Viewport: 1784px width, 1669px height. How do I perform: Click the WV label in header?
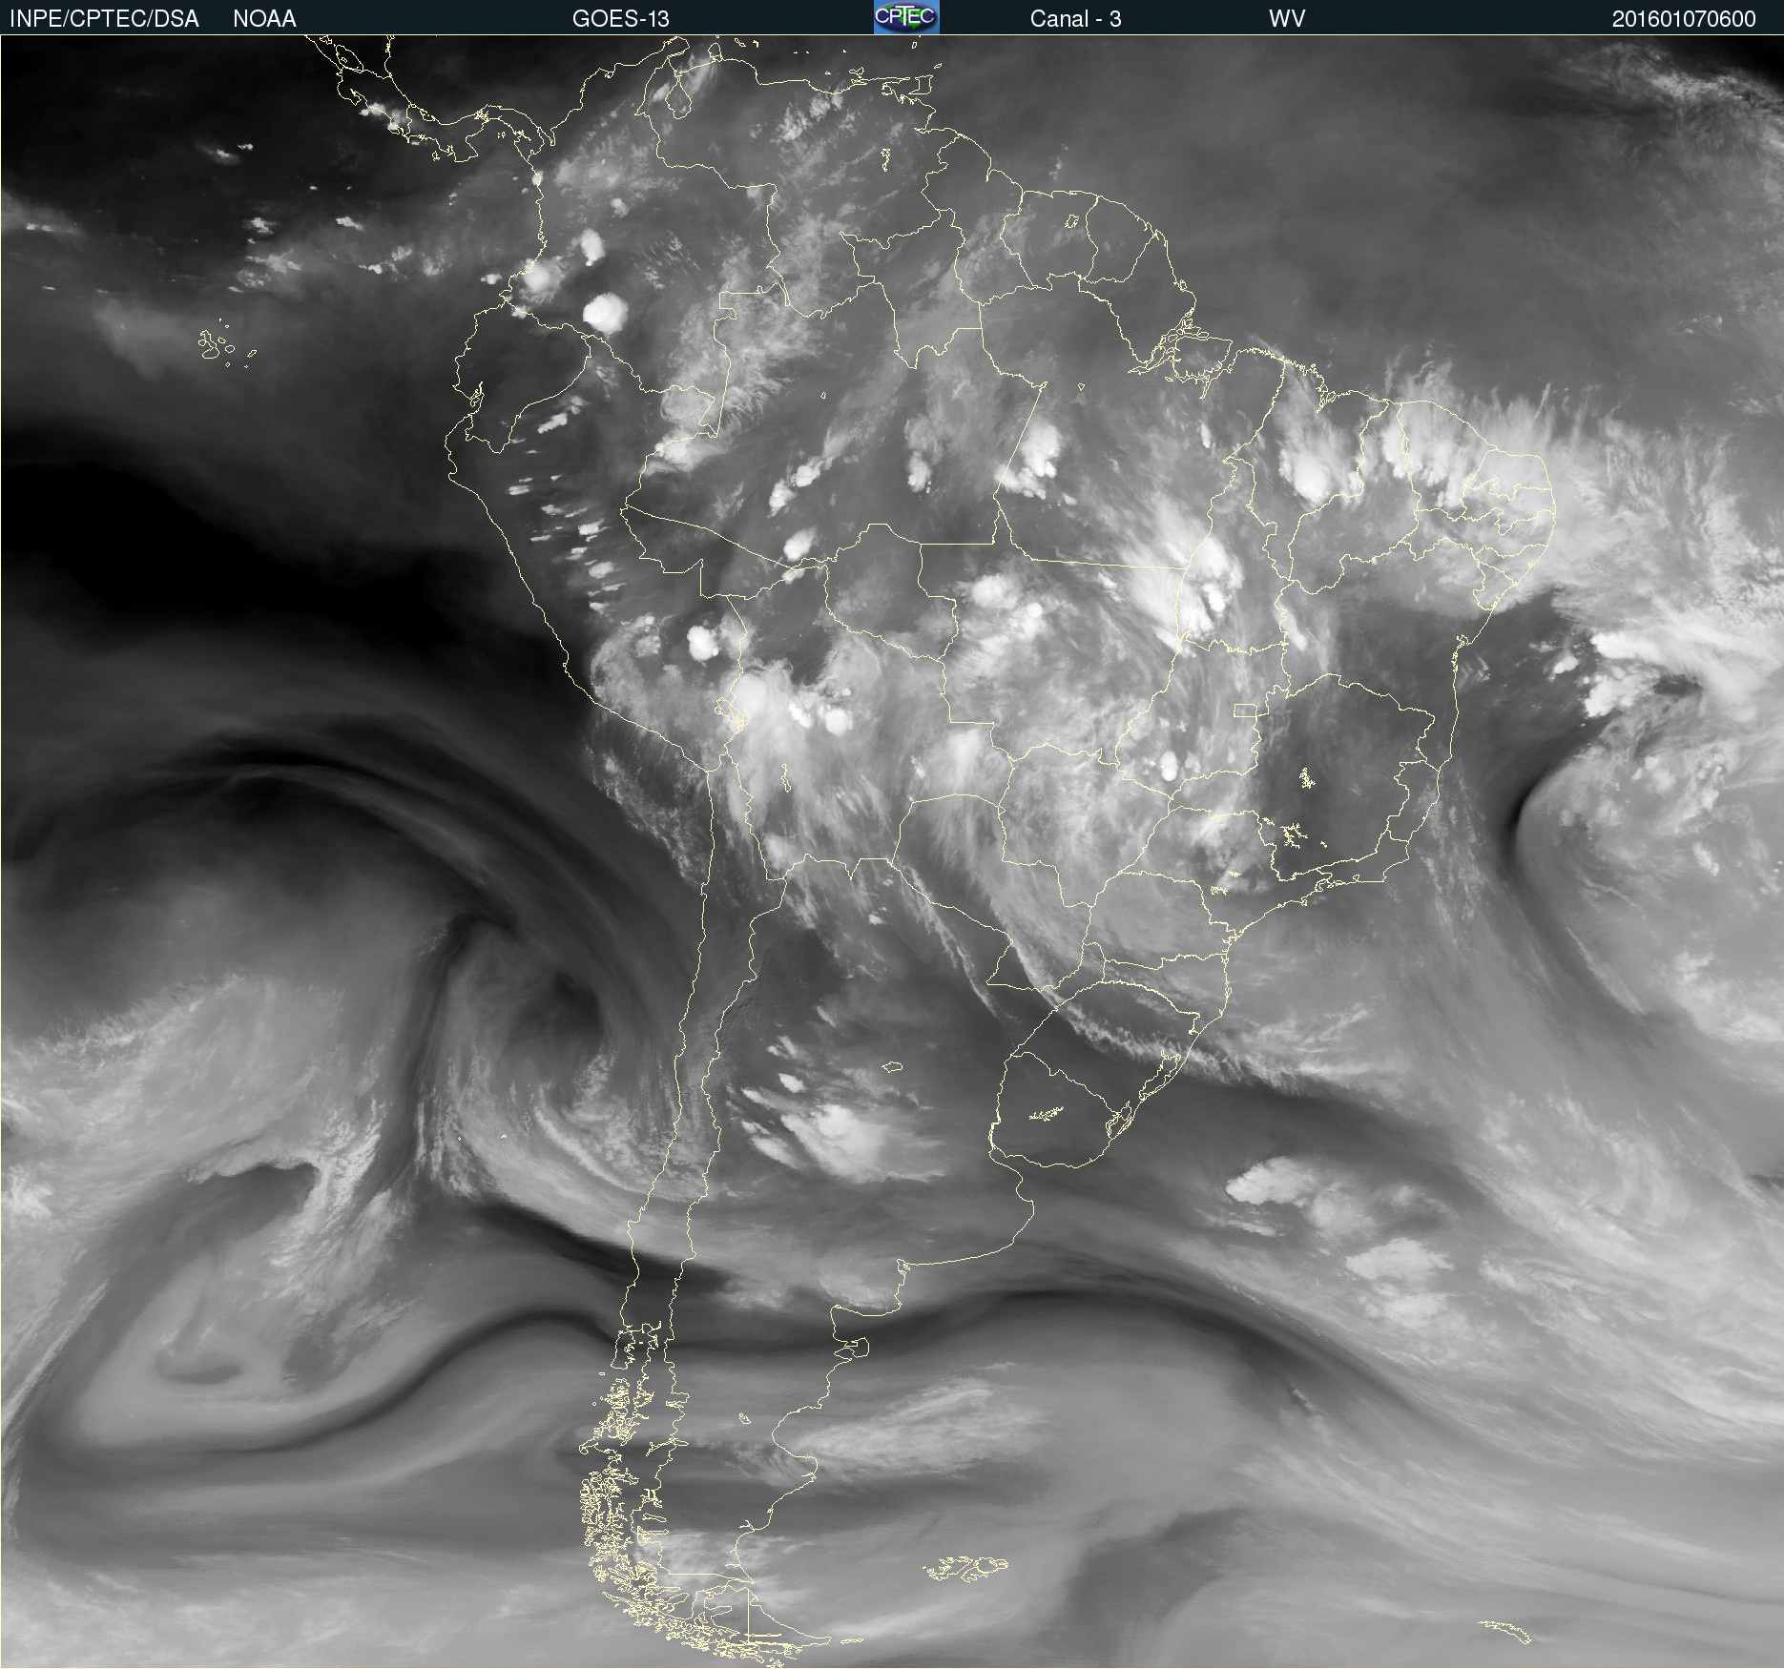tap(1287, 18)
